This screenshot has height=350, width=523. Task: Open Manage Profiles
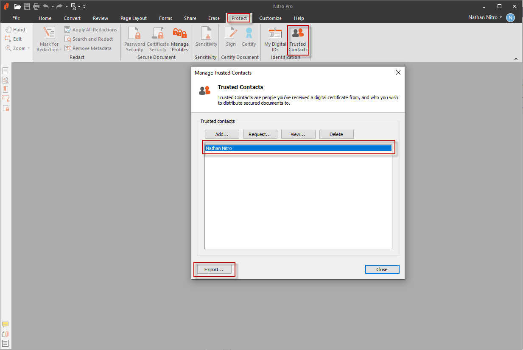coord(180,38)
